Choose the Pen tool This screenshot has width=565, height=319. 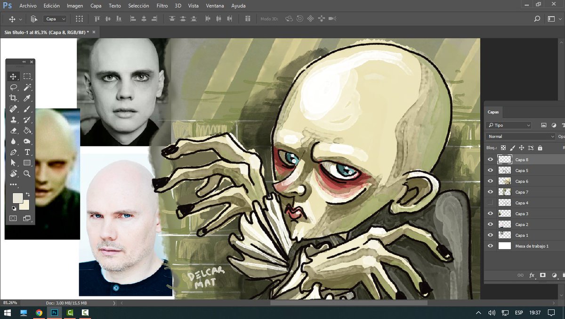point(14,152)
